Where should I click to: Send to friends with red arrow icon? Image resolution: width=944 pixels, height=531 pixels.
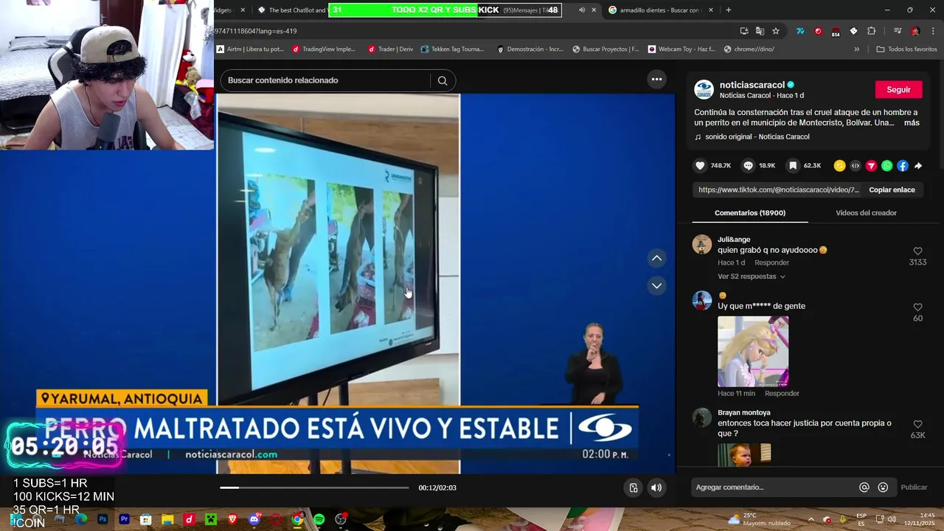[x=871, y=166]
